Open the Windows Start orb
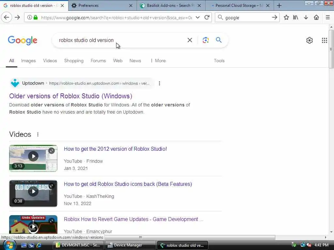 click(9, 245)
